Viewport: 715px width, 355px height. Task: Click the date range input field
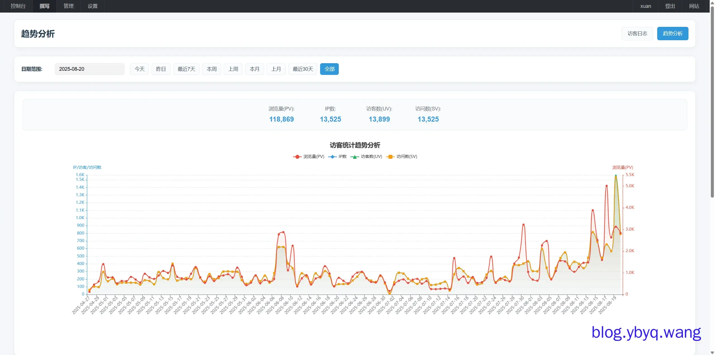(89, 69)
